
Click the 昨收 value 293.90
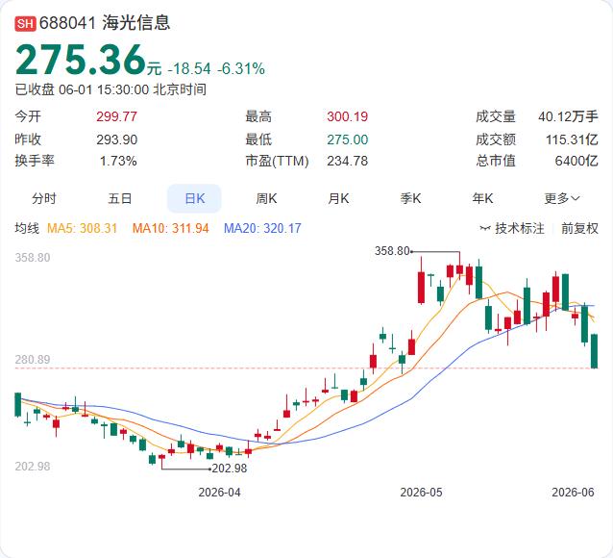(117, 139)
